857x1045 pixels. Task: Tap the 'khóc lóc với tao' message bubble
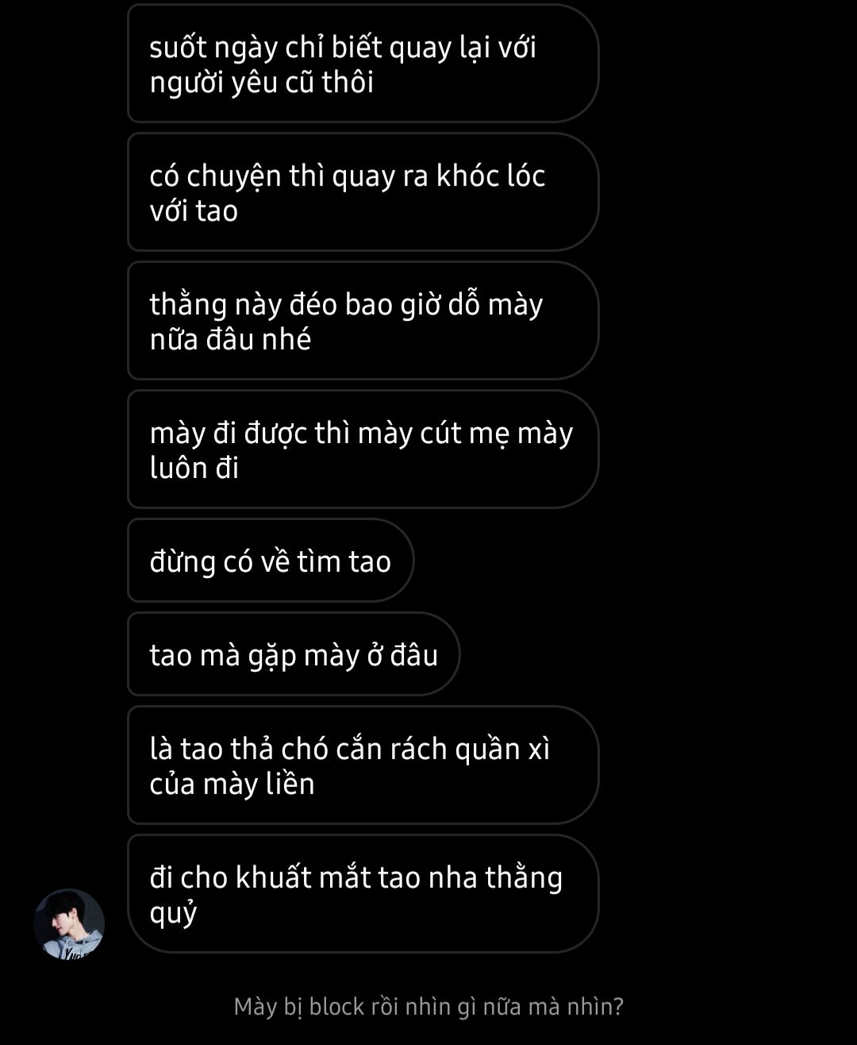[363, 192]
